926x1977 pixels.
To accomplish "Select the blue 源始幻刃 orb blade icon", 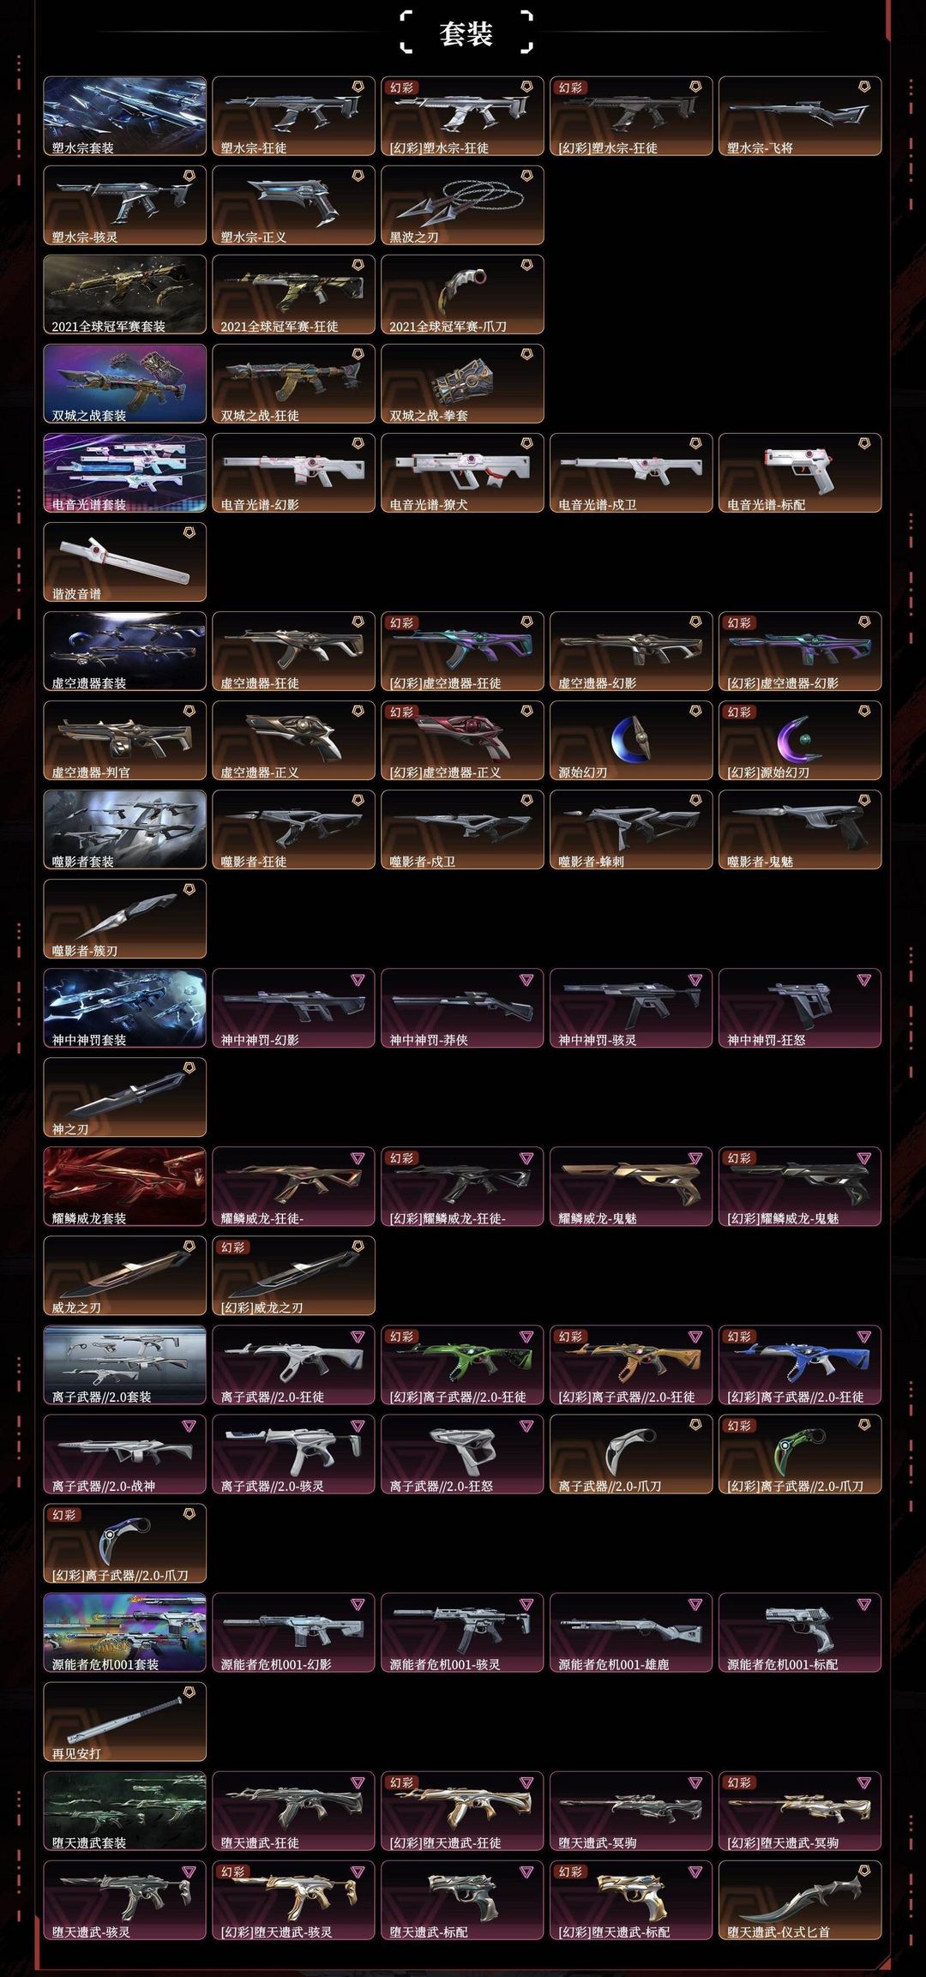I will click(x=631, y=740).
